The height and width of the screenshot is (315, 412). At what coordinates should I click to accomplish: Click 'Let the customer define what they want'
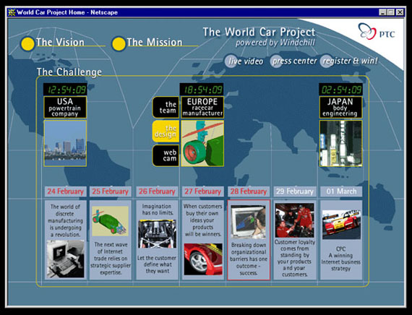click(157, 264)
